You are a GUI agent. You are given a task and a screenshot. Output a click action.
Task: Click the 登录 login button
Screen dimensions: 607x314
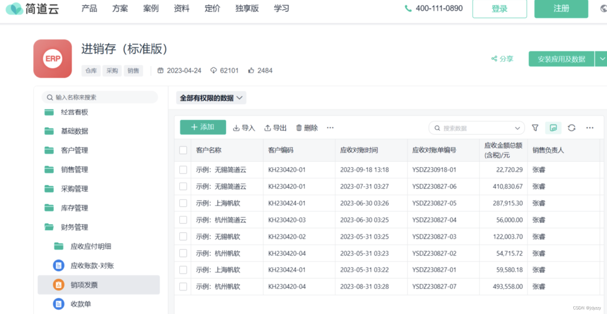pos(499,9)
